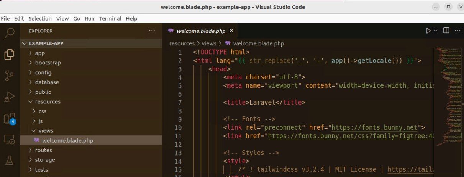Click line number 7 in gutter
The image size is (464, 177).
click(180, 103)
